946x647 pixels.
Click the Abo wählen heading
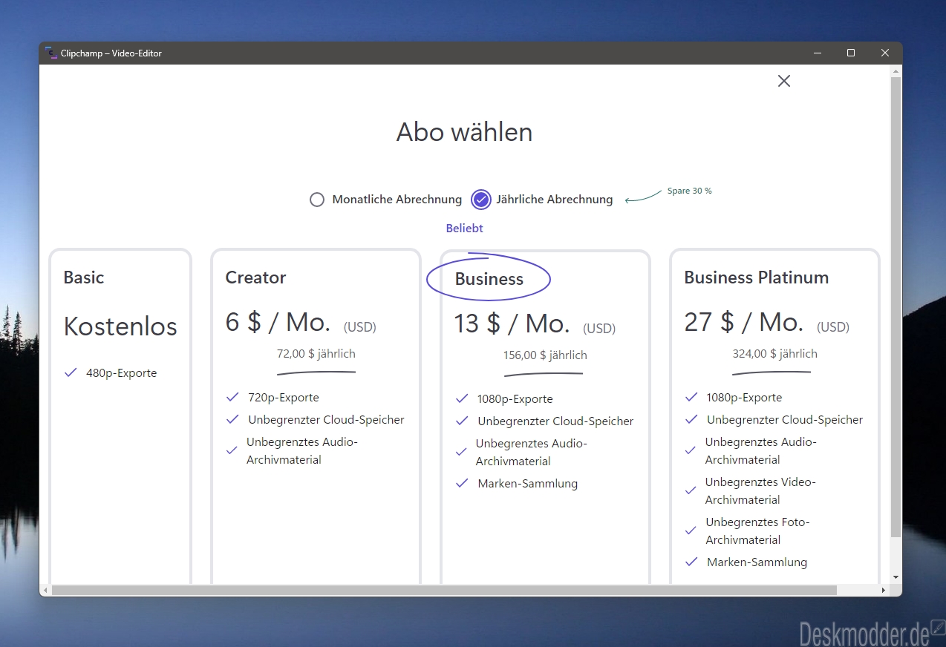tap(465, 132)
